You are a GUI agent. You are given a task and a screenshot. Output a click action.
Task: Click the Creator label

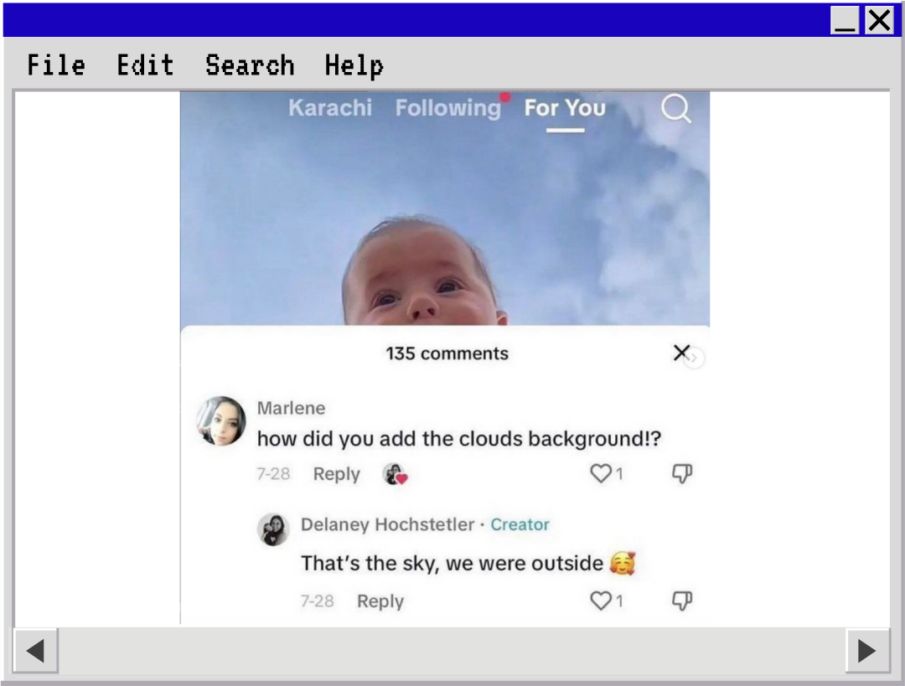[520, 524]
